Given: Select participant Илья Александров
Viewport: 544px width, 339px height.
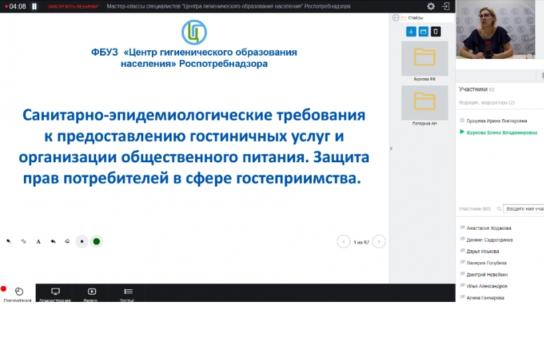Looking at the screenshot, I should click(x=487, y=286).
